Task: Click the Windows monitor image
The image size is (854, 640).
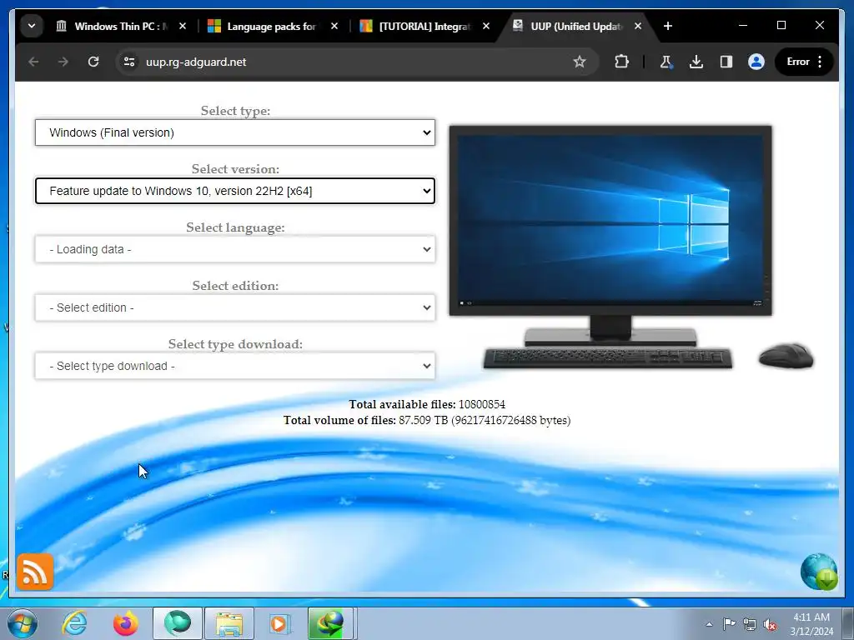Action: (x=610, y=220)
